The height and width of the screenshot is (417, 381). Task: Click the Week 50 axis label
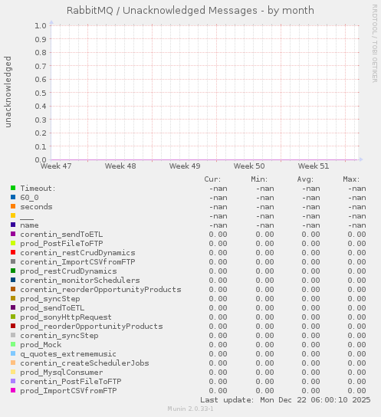[x=249, y=166]
